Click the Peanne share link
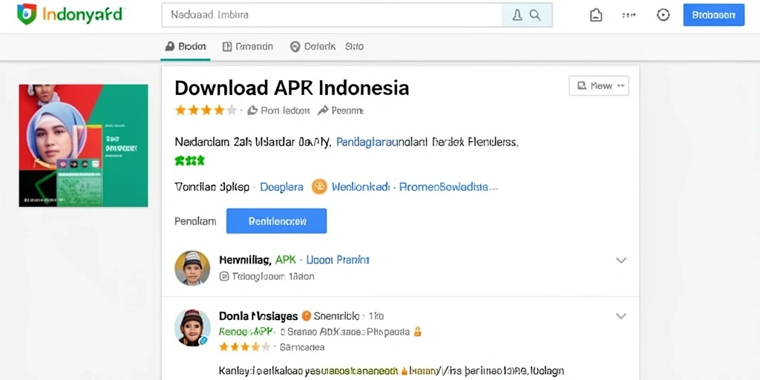 (x=347, y=111)
